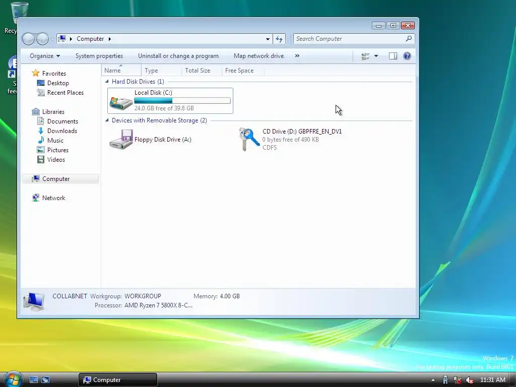Open the Downloads library

pyautogui.click(x=62, y=131)
